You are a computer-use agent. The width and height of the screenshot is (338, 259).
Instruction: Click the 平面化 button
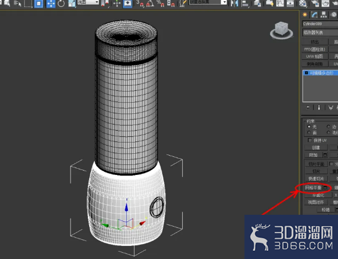click(x=318, y=195)
